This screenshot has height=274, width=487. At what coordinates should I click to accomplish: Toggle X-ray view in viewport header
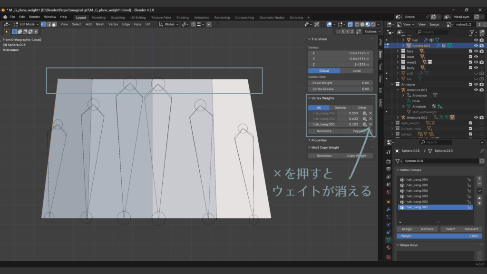tap(350, 24)
